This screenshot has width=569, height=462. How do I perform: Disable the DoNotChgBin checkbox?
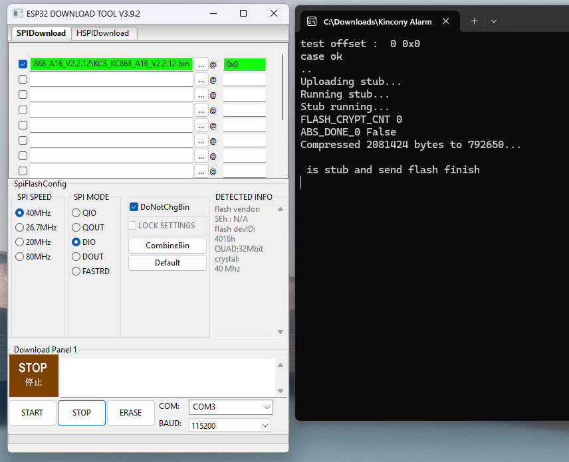[x=134, y=207]
